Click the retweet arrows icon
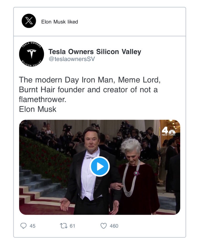The image size is (197, 245). pyautogui.click(x=64, y=226)
